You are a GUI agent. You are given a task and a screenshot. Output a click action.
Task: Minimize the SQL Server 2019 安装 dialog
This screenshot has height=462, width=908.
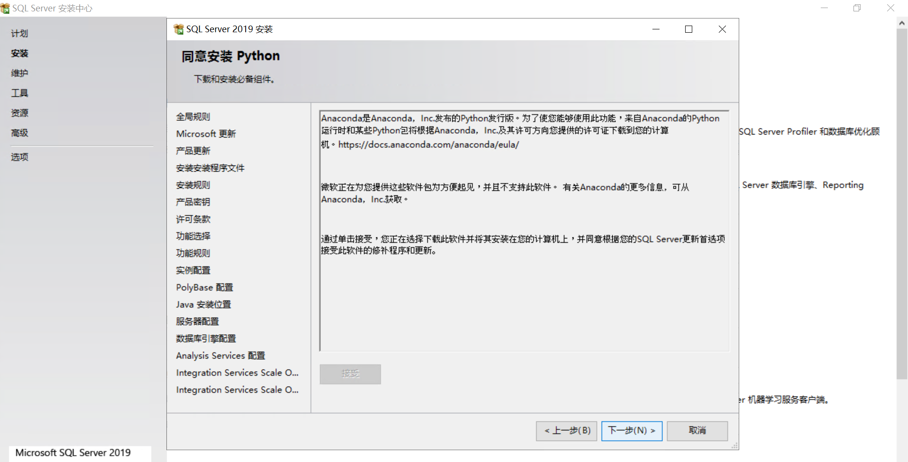[x=656, y=29]
